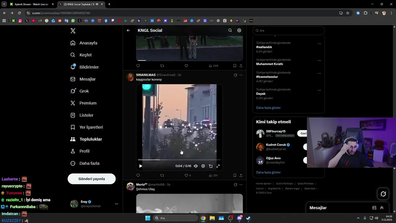Screen dimensions: 396x223
Task: Bookmark the SINANILMAS post
Action: coord(235,175)
